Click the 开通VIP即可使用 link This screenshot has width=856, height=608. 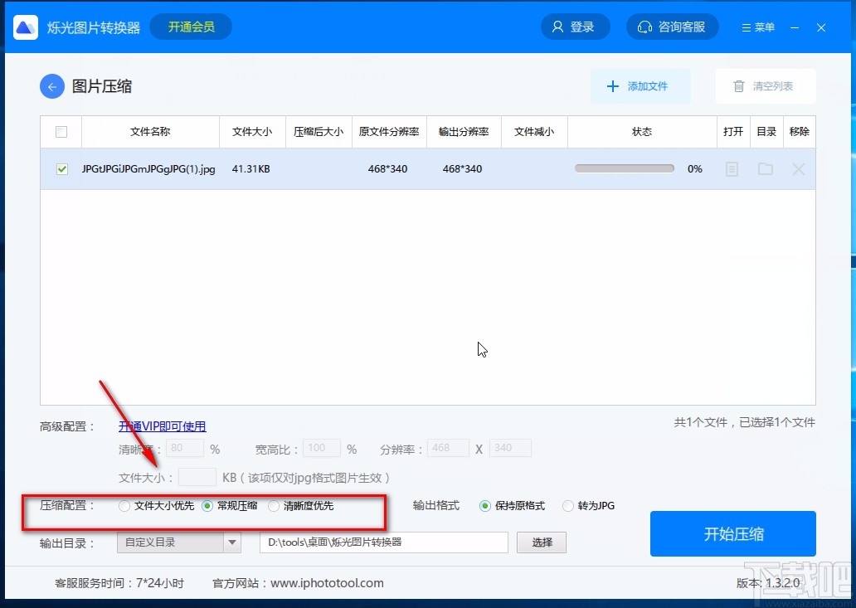(162, 426)
